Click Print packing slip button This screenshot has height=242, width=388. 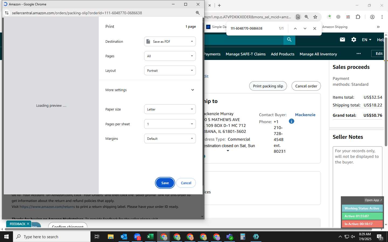(268, 86)
